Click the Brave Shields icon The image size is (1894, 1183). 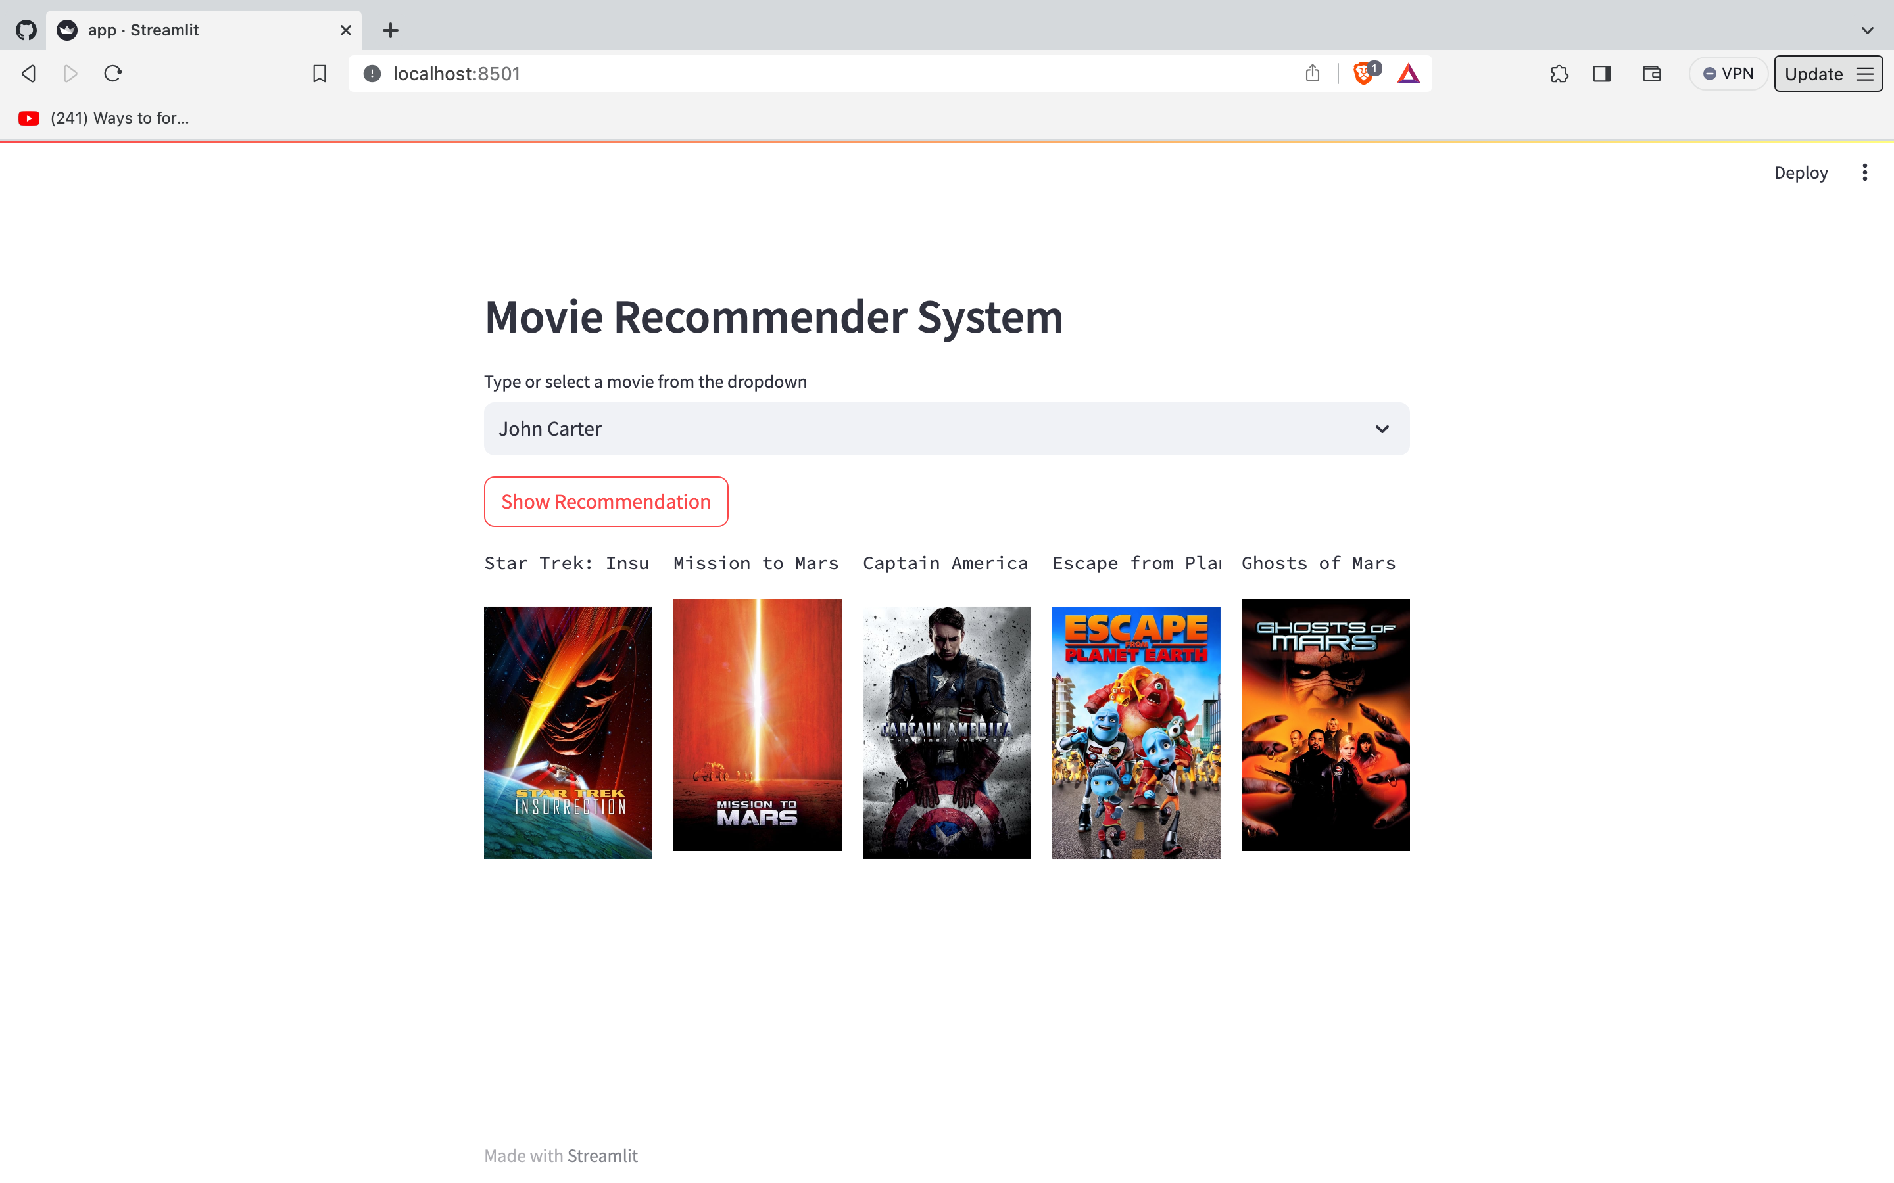[1363, 73]
